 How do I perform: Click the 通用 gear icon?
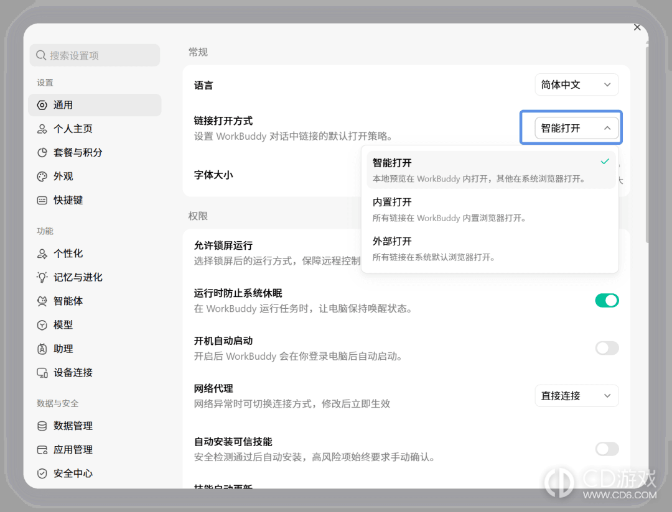(42, 105)
